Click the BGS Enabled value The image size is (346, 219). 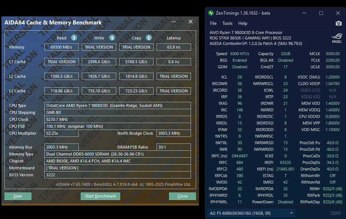click(x=240, y=60)
